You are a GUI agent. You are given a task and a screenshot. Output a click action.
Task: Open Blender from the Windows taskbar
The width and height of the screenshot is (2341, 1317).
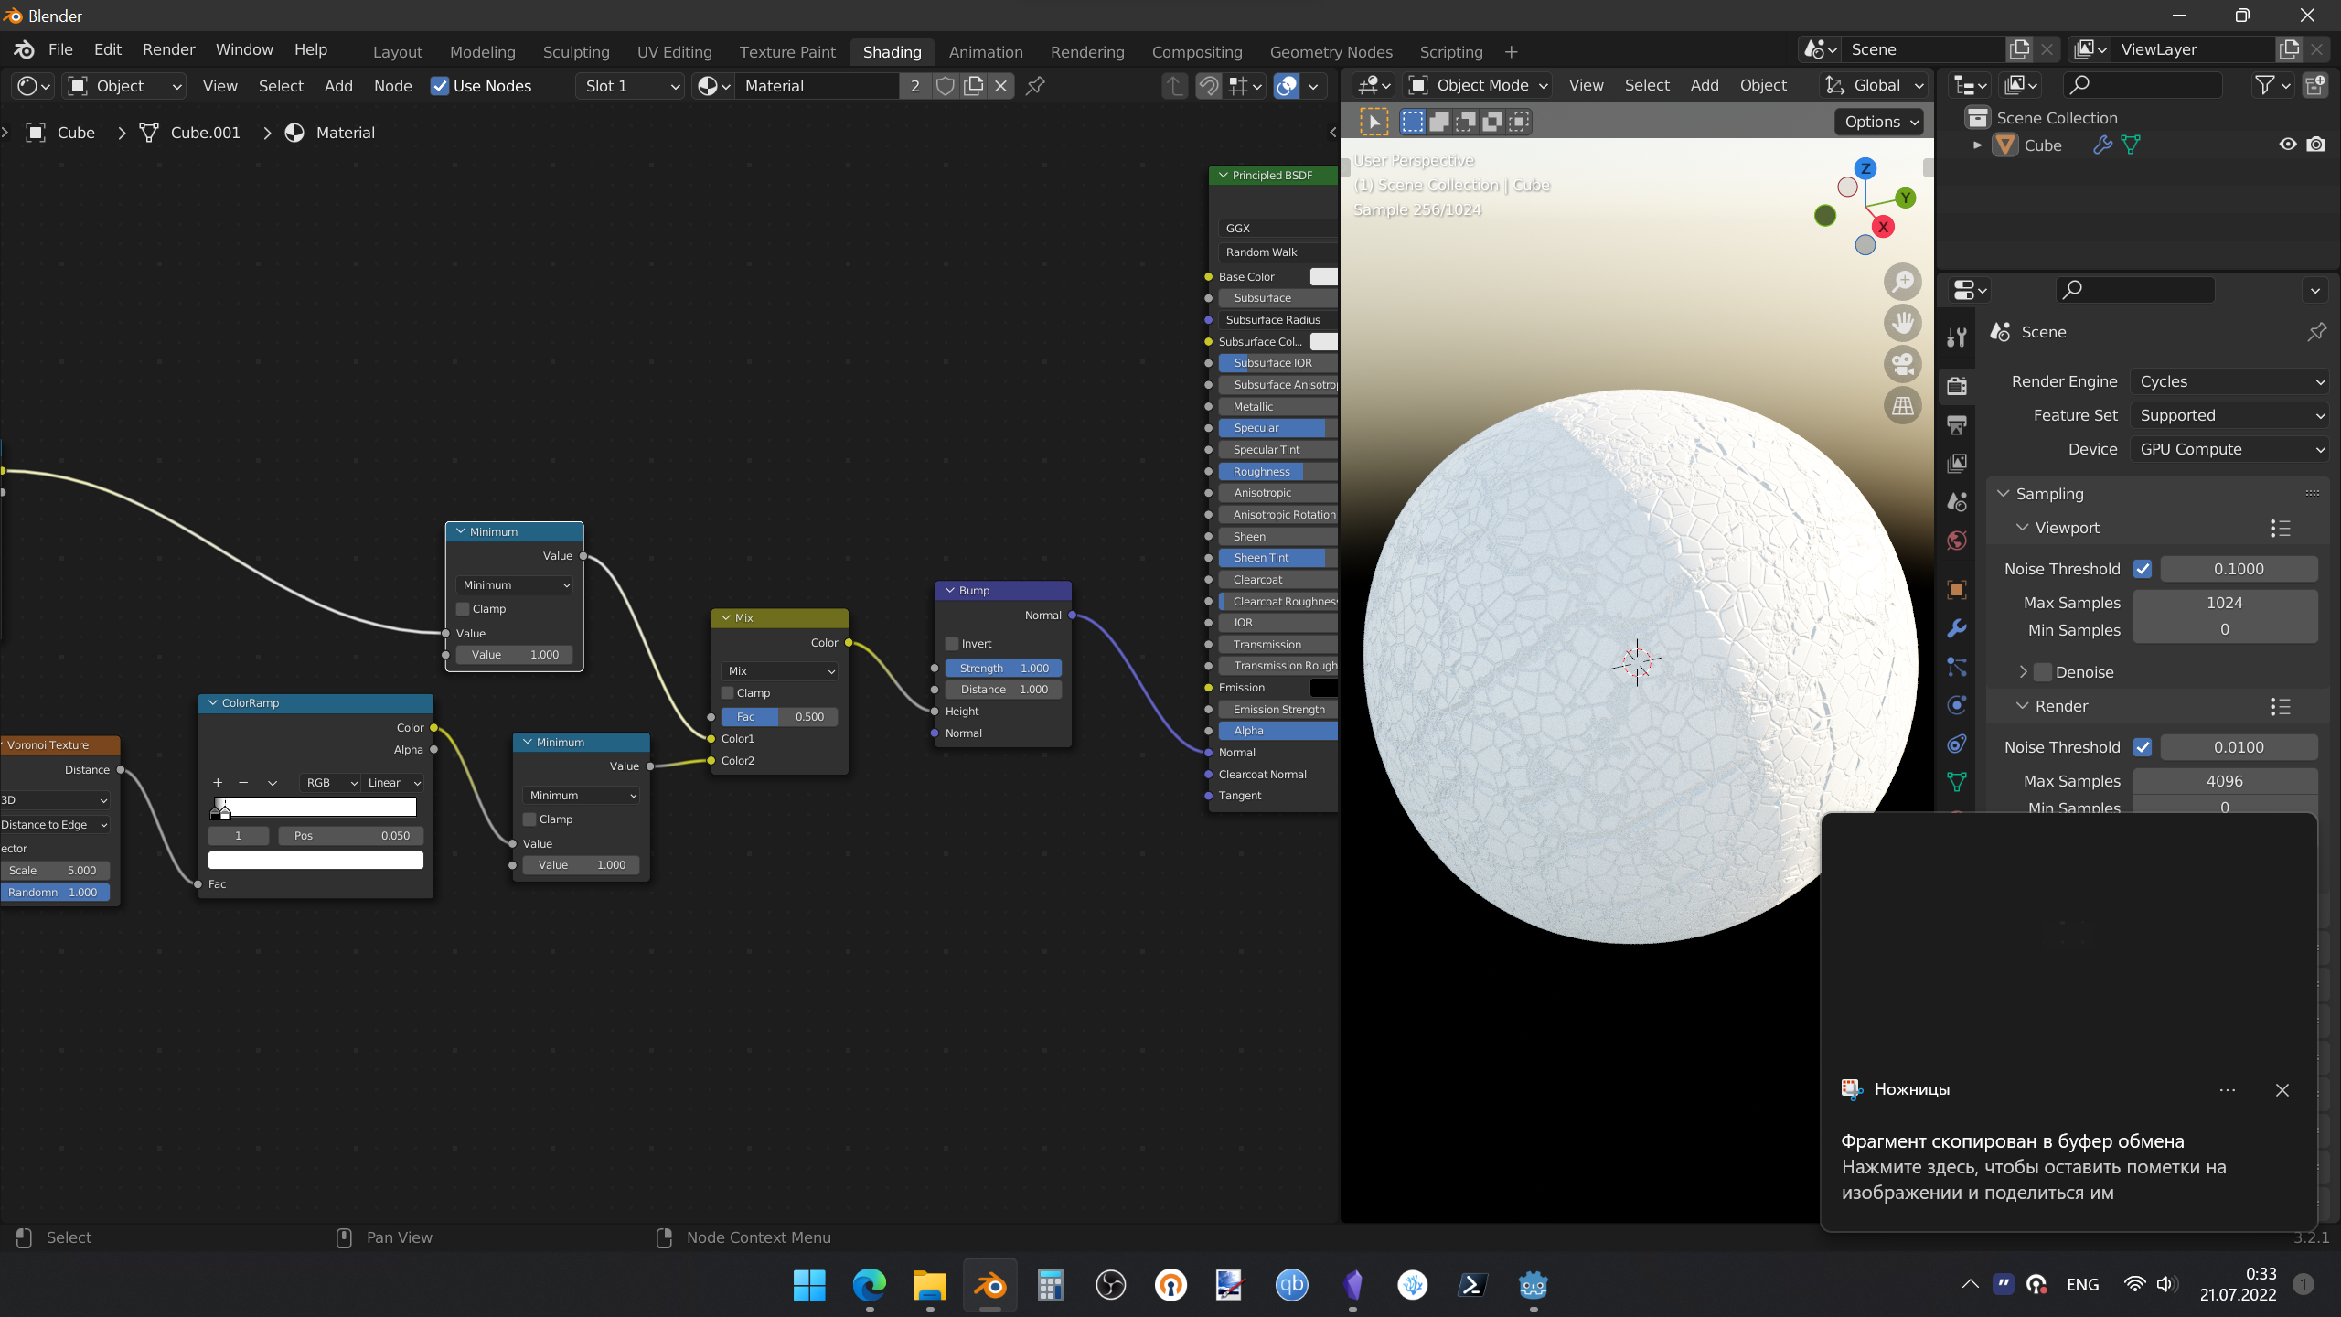989,1285
